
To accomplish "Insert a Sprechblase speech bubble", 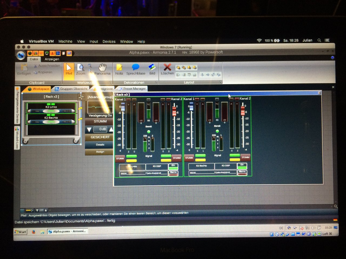I will pos(136,69).
